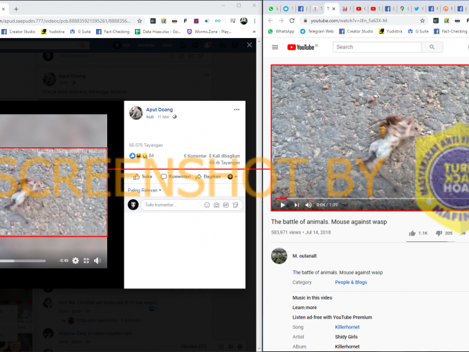This screenshot has height=352, width=469.
Task: Seek within the Facebook video progress bar
Action: (x=23, y=261)
